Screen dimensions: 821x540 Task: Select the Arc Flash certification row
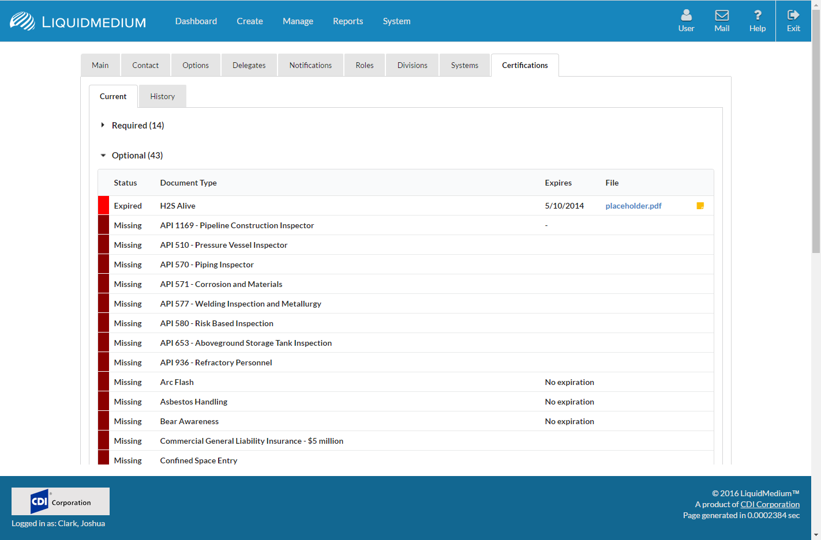tap(177, 382)
